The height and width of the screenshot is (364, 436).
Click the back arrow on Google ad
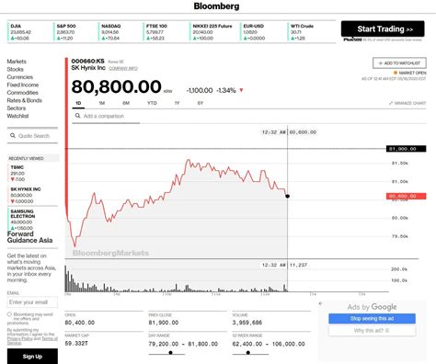321,303
